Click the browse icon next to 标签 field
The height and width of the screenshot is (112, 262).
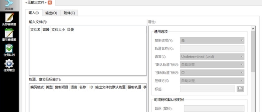pyautogui.click(x=240, y=89)
